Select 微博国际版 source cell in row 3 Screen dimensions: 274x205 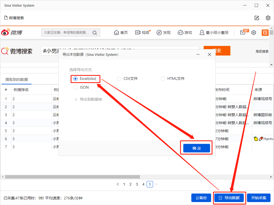[263, 115]
